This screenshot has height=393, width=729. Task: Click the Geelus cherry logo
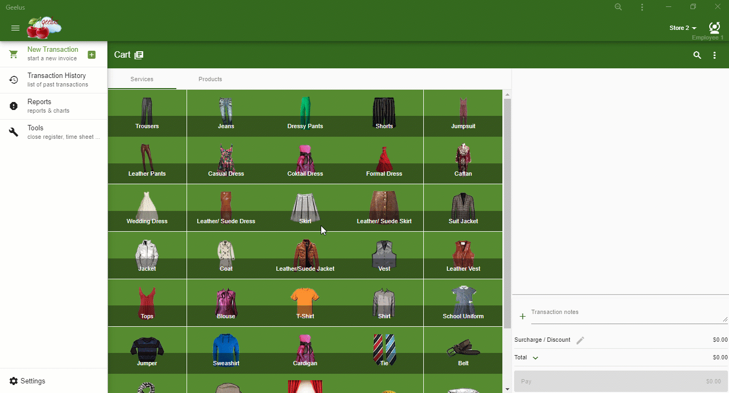[44, 28]
